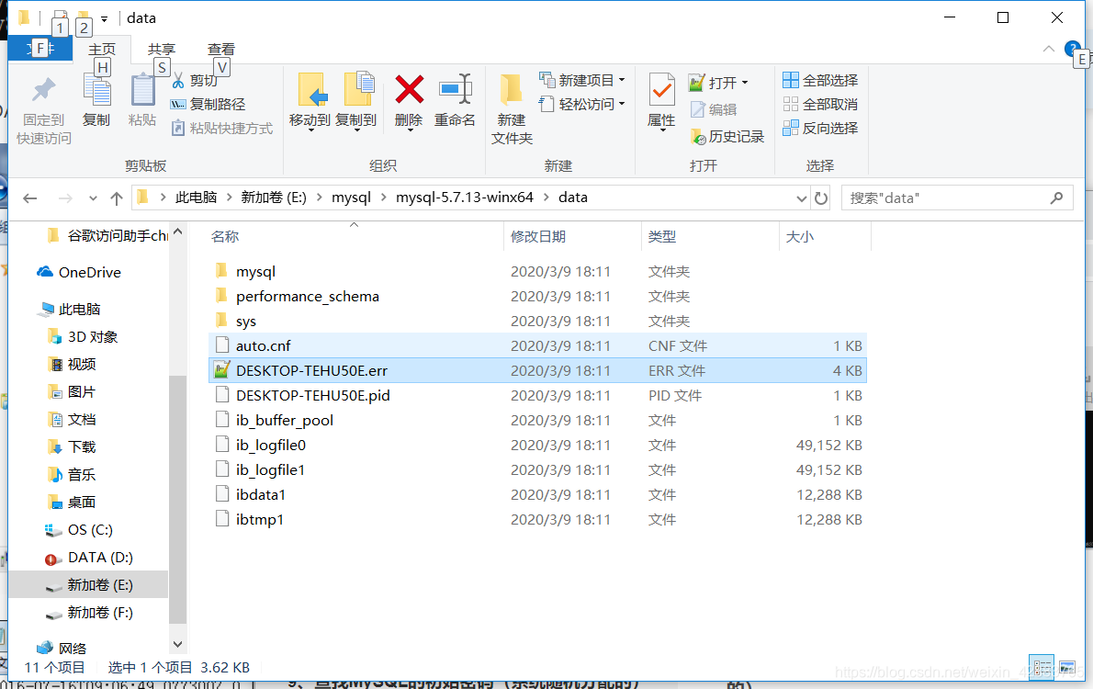Click mysql in the address breadcrumb

tap(351, 198)
